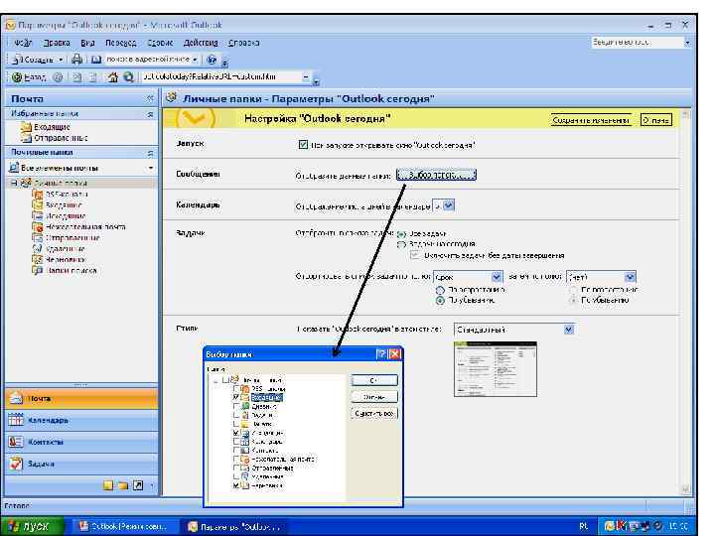Click the help question input field
This screenshot has width=715, height=536.
[x=637, y=43]
